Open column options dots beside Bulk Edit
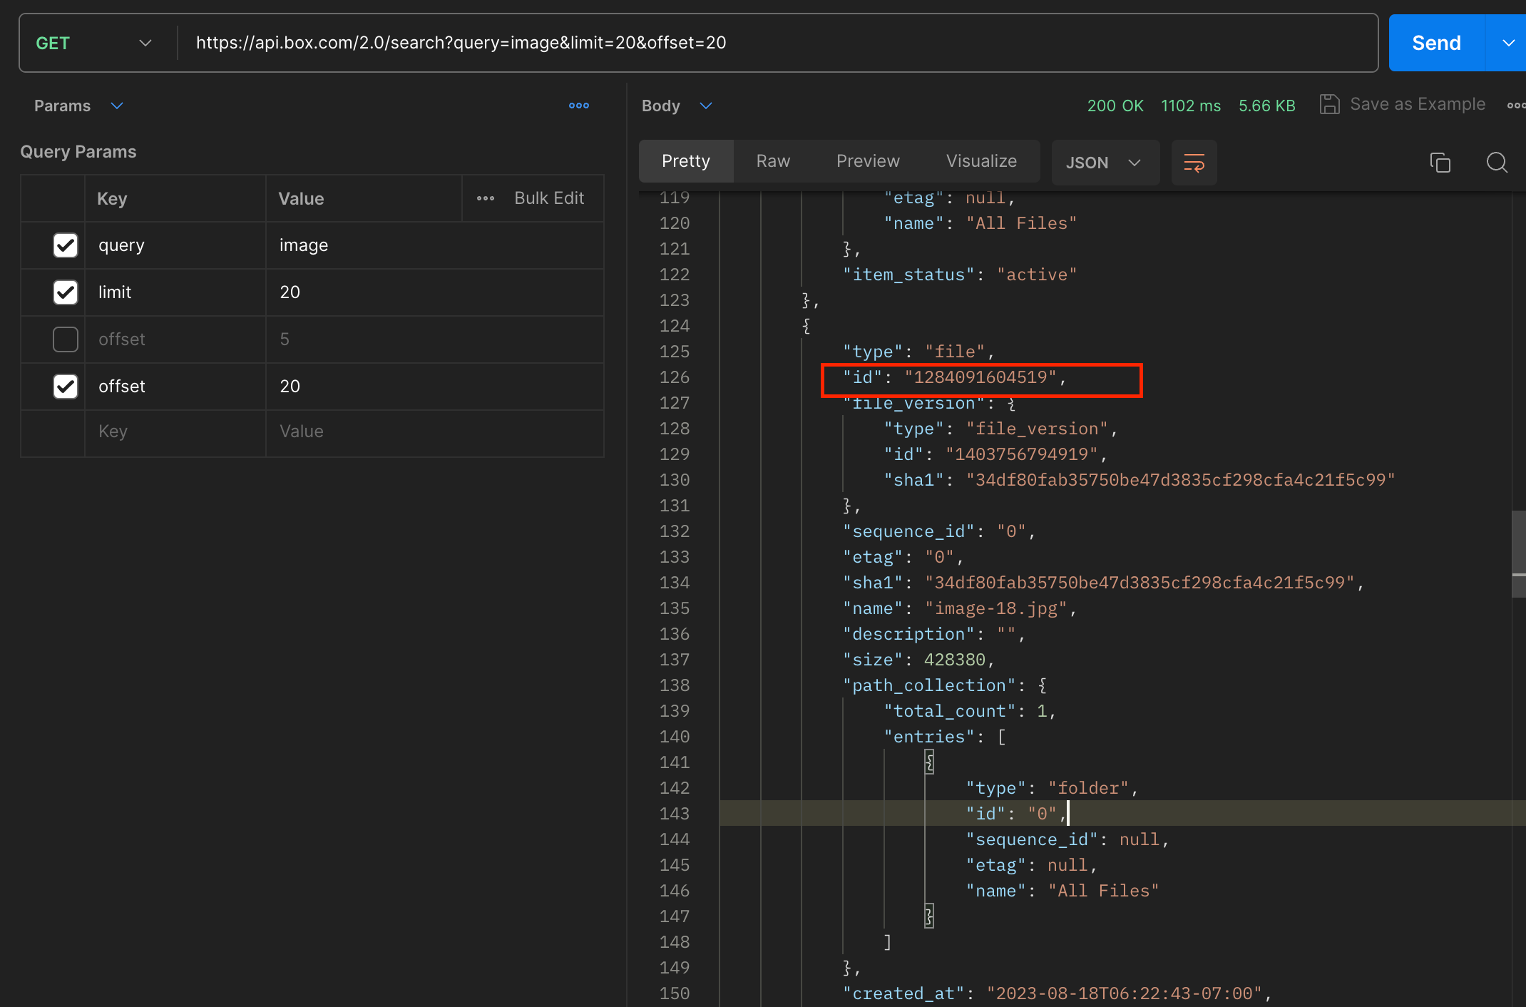This screenshot has width=1526, height=1007. [x=486, y=198]
